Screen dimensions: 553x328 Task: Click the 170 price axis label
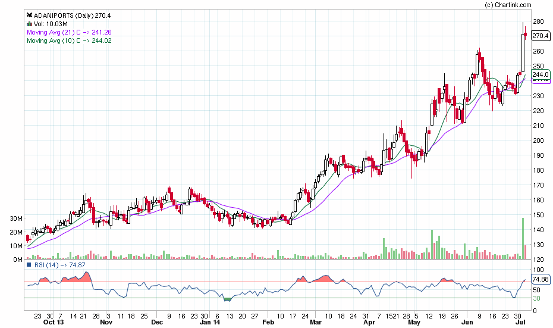[538, 185]
